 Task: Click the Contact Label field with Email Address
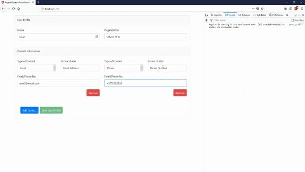(x=80, y=68)
